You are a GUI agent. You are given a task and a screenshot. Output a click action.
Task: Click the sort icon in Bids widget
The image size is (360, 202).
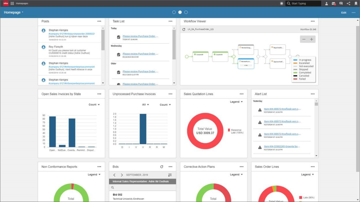tap(170, 175)
